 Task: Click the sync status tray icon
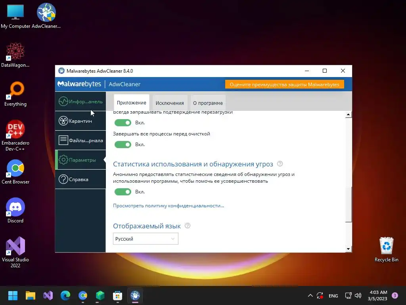(x=320, y=295)
